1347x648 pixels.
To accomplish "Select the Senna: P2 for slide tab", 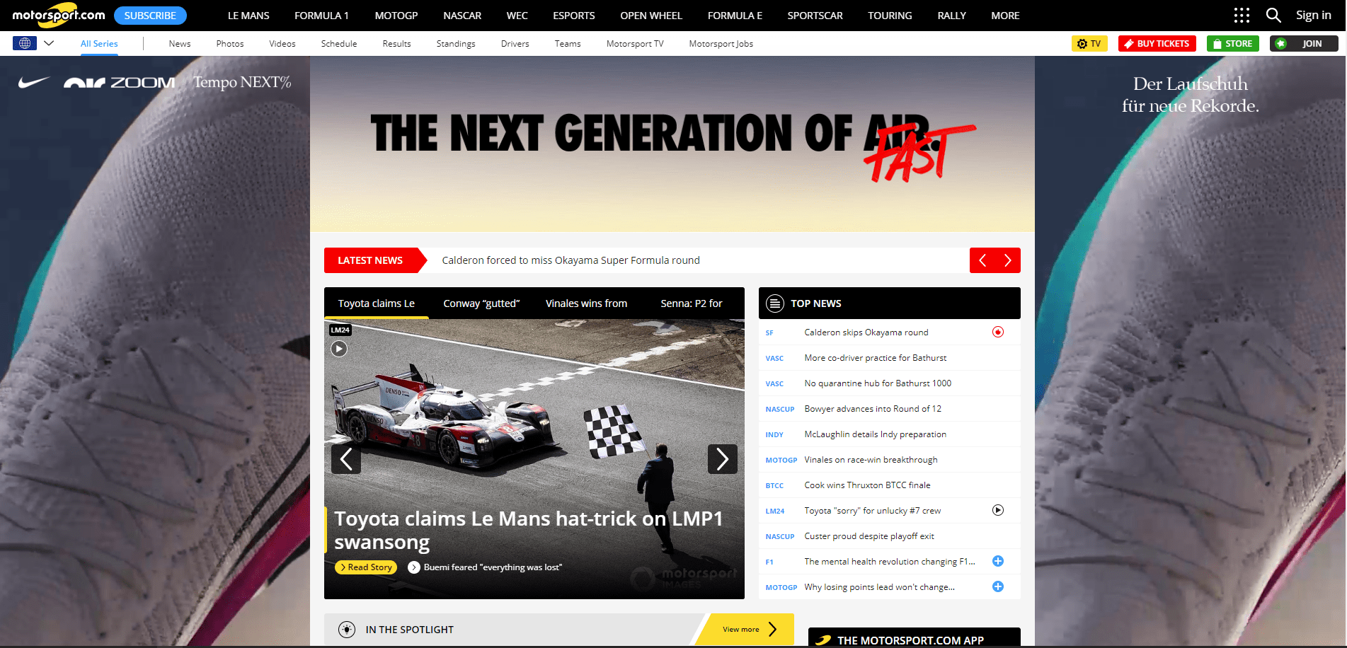I will pyautogui.click(x=692, y=303).
